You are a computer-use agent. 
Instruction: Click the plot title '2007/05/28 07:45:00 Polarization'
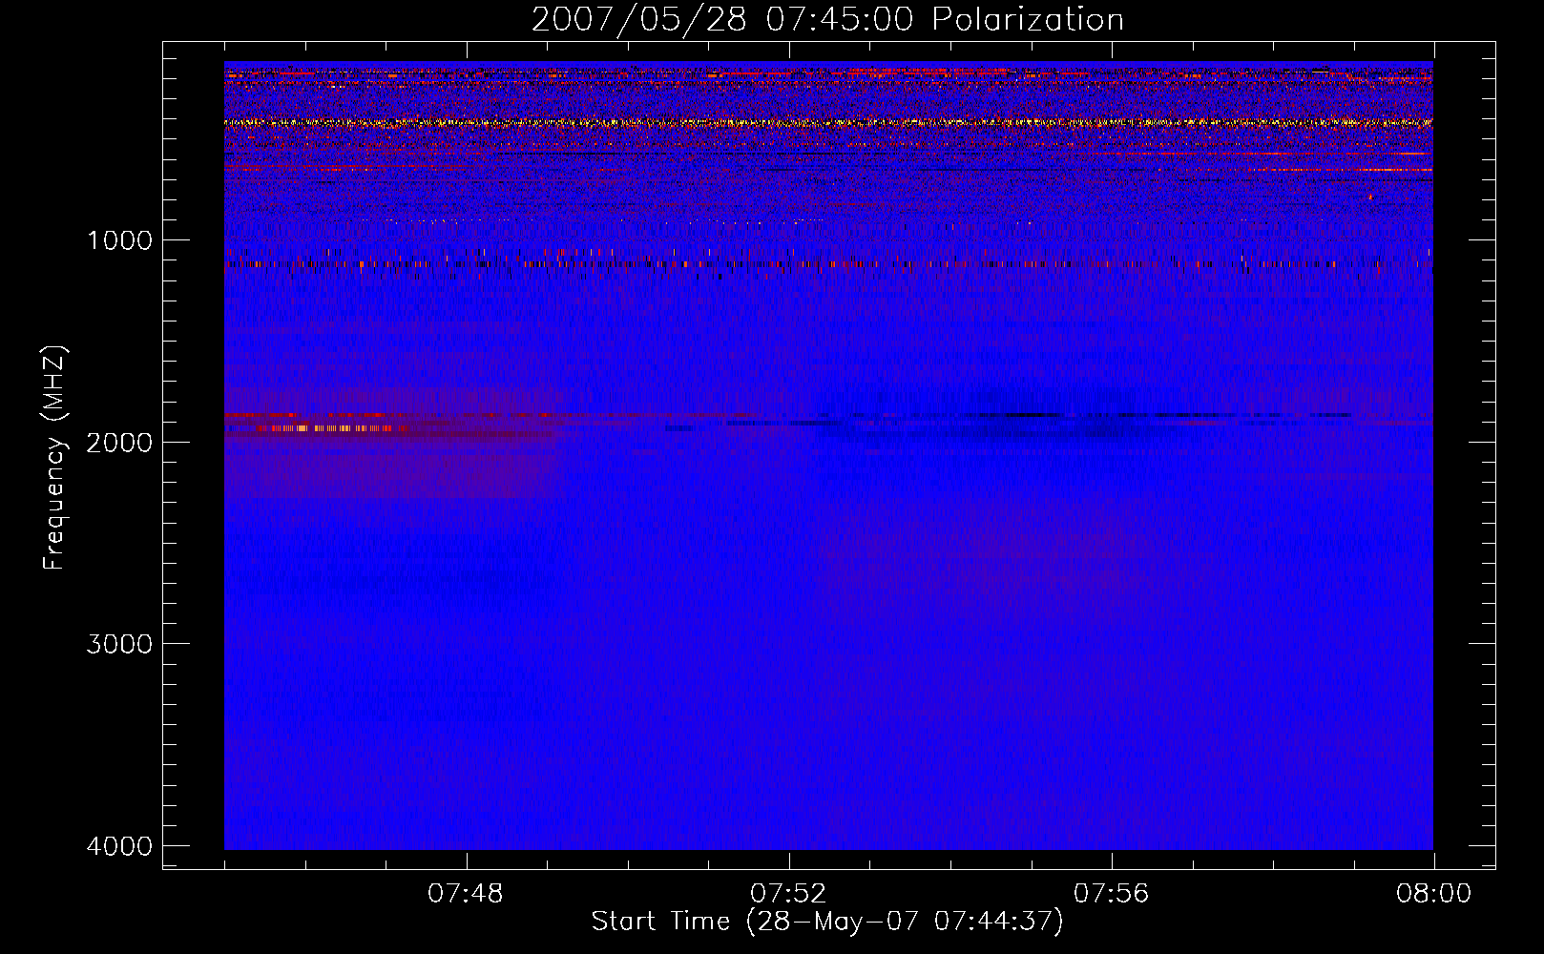(x=827, y=19)
